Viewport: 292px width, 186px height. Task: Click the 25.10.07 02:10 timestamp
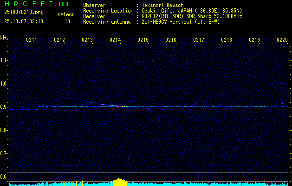coord(23,21)
